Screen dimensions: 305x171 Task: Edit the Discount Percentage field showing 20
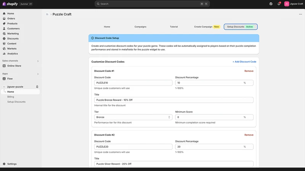pos(214,147)
